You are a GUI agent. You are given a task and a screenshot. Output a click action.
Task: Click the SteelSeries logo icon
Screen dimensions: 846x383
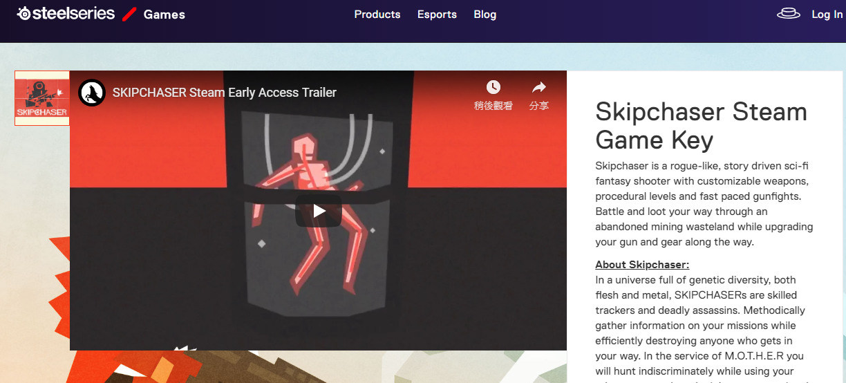coord(23,14)
